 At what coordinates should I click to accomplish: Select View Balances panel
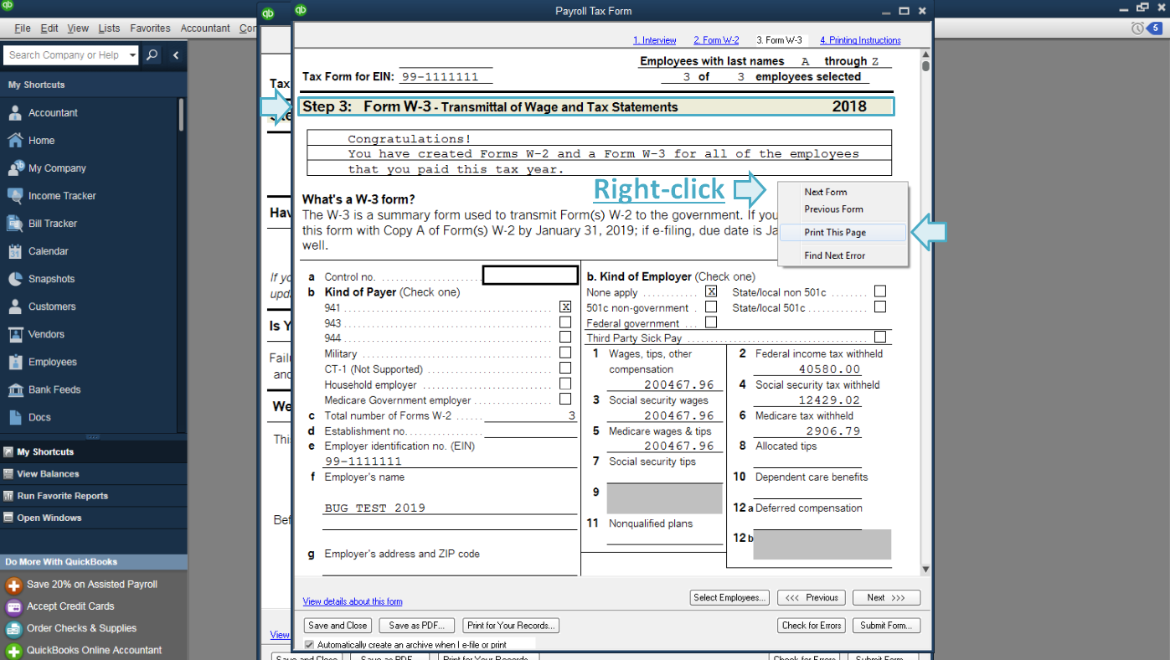pos(93,473)
